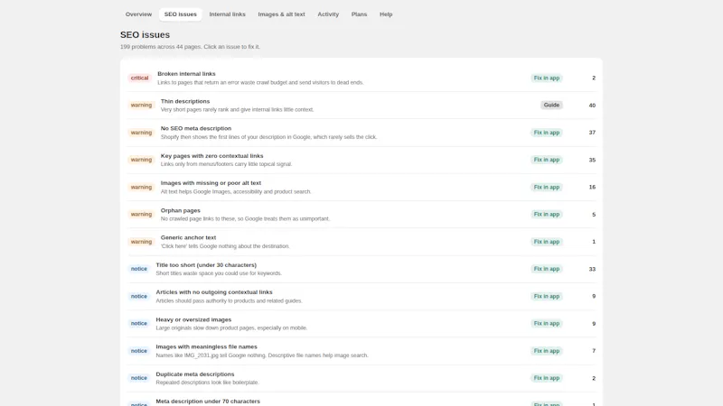Click the critical badge on Broken internal links
723x406 pixels.
click(x=139, y=78)
